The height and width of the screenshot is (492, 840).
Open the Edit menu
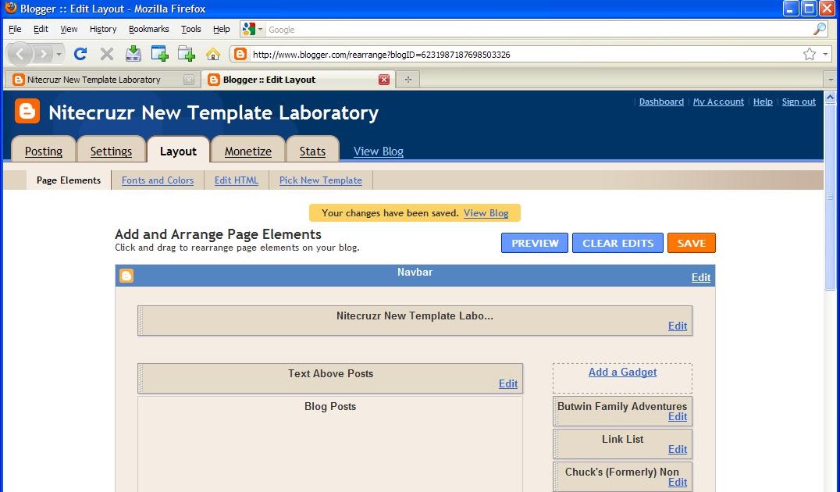(x=41, y=29)
